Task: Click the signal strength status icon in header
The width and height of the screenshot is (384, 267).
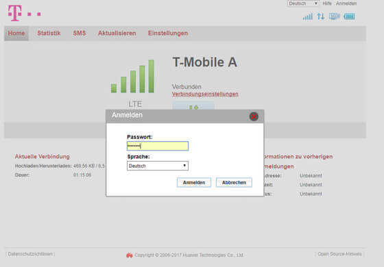Action: click(308, 16)
